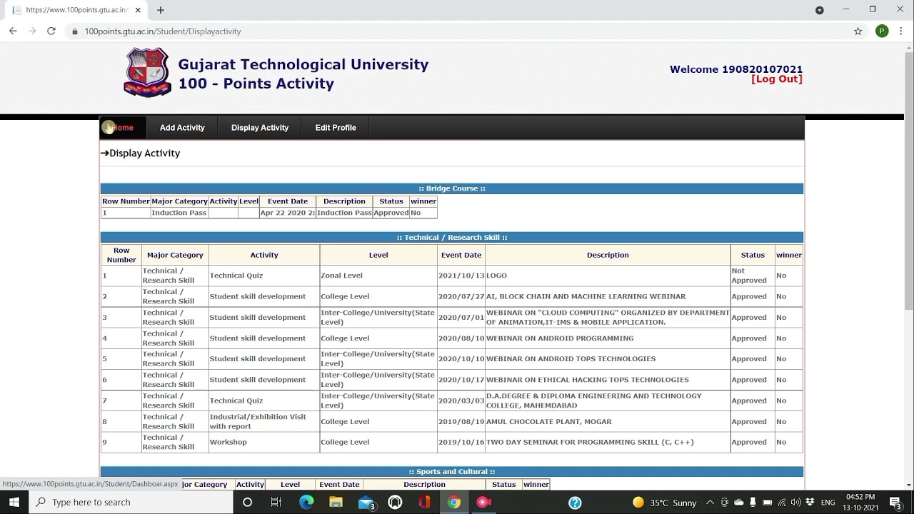Open the Chrome tab search dropdown
The width and height of the screenshot is (914, 514).
pos(820,10)
